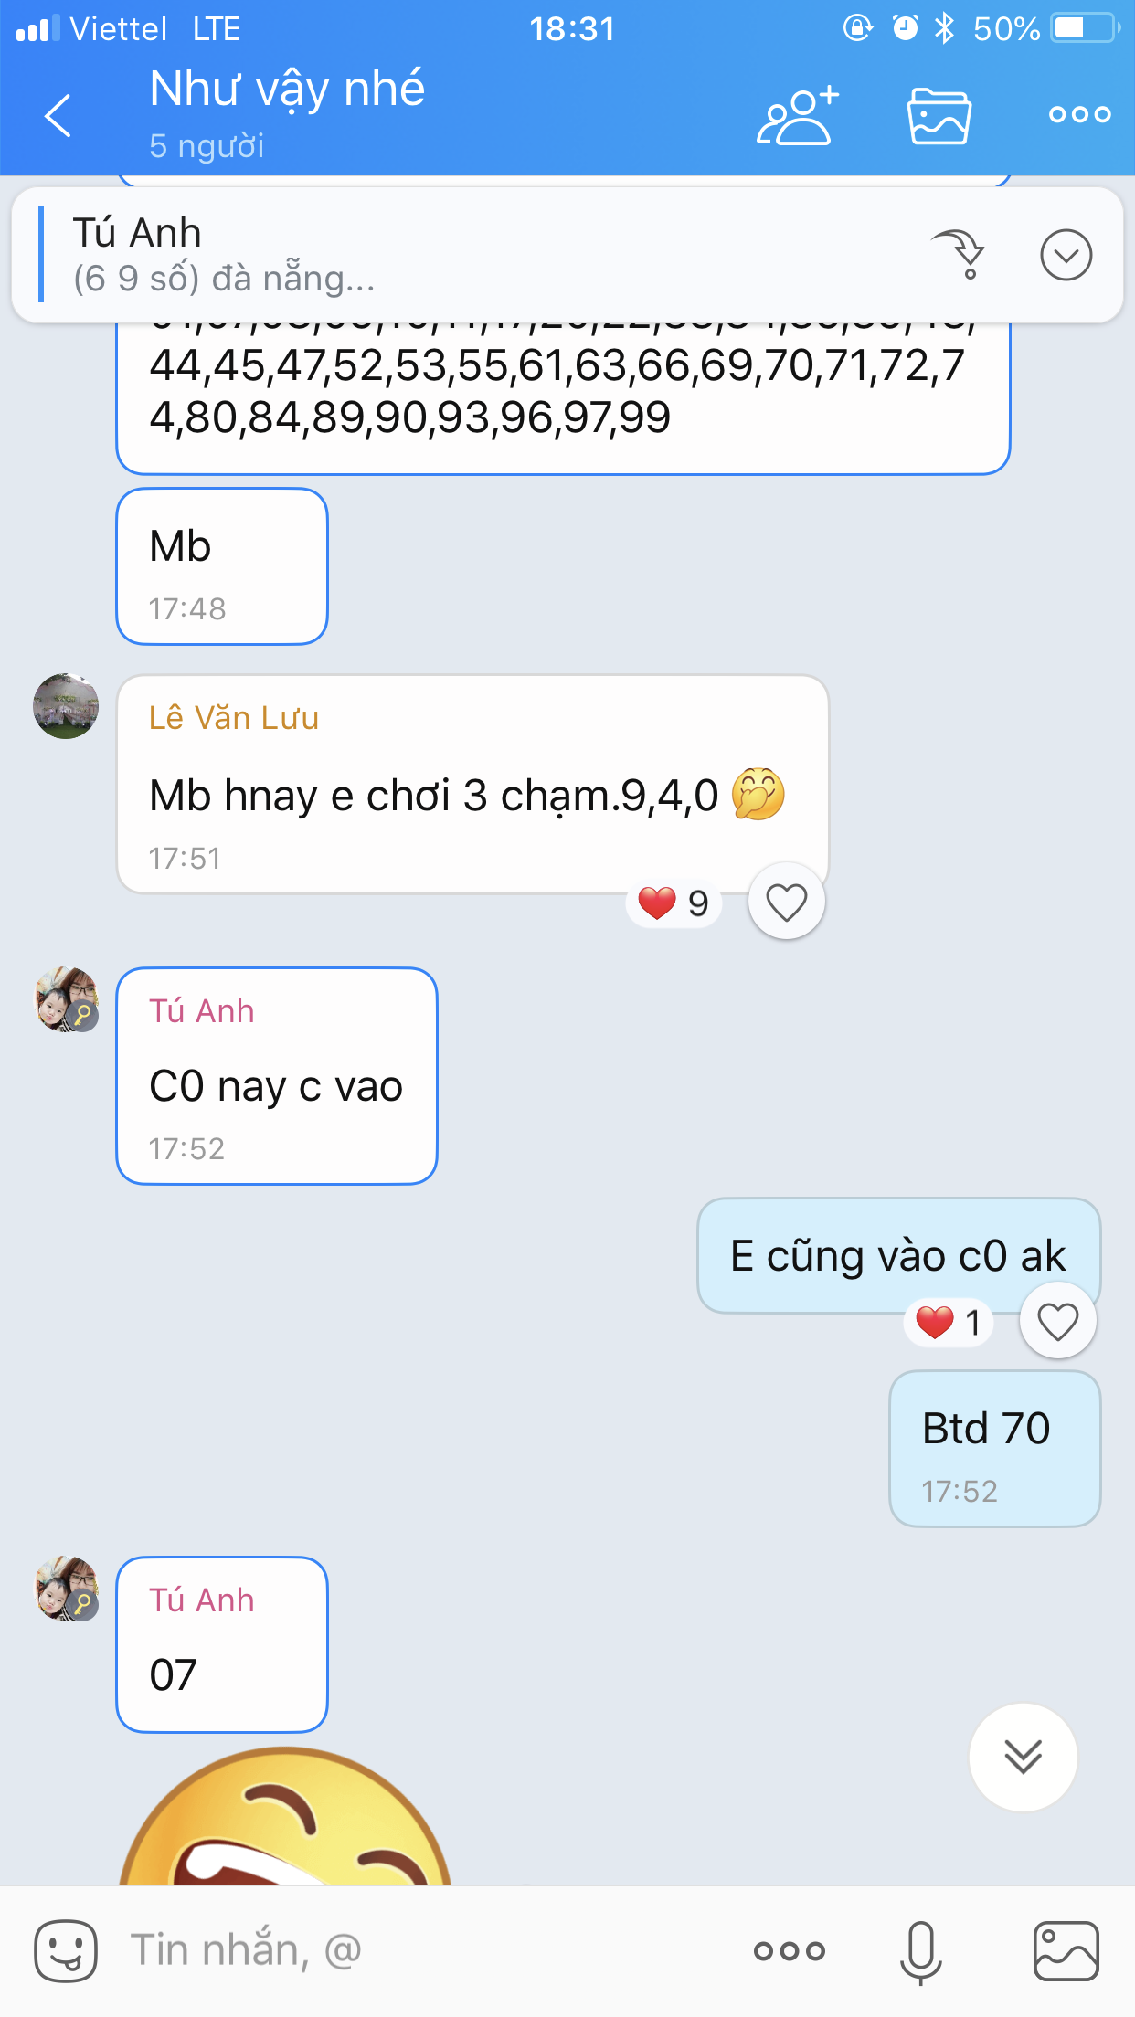The width and height of the screenshot is (1135, 2017).
Task: Open Tú Anh's avatar beside 'C0 nay c vao'
Action: click(x=66, y=999)
